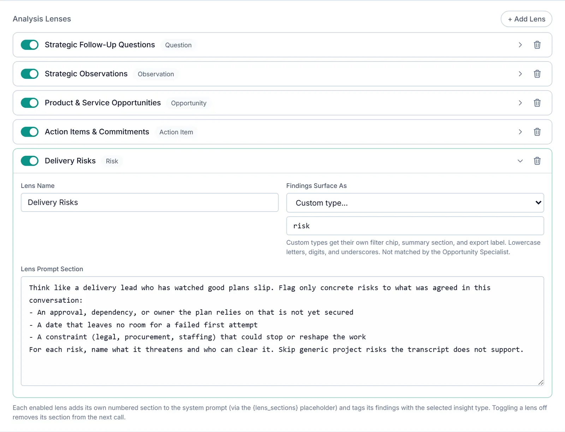Disable the Strategic Observations lens
The width and height of the screenshot is (565, 432).
click(x=30, y=74)
